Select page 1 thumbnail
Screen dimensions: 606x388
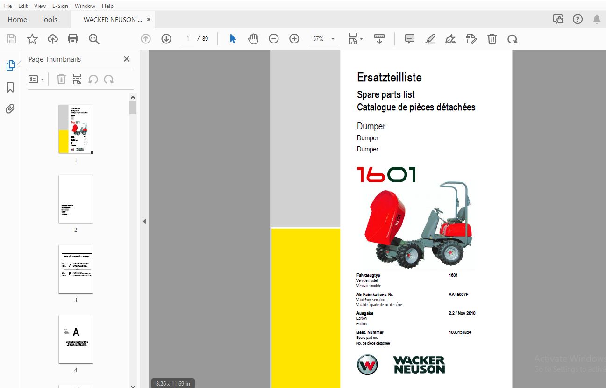(76, 129)
